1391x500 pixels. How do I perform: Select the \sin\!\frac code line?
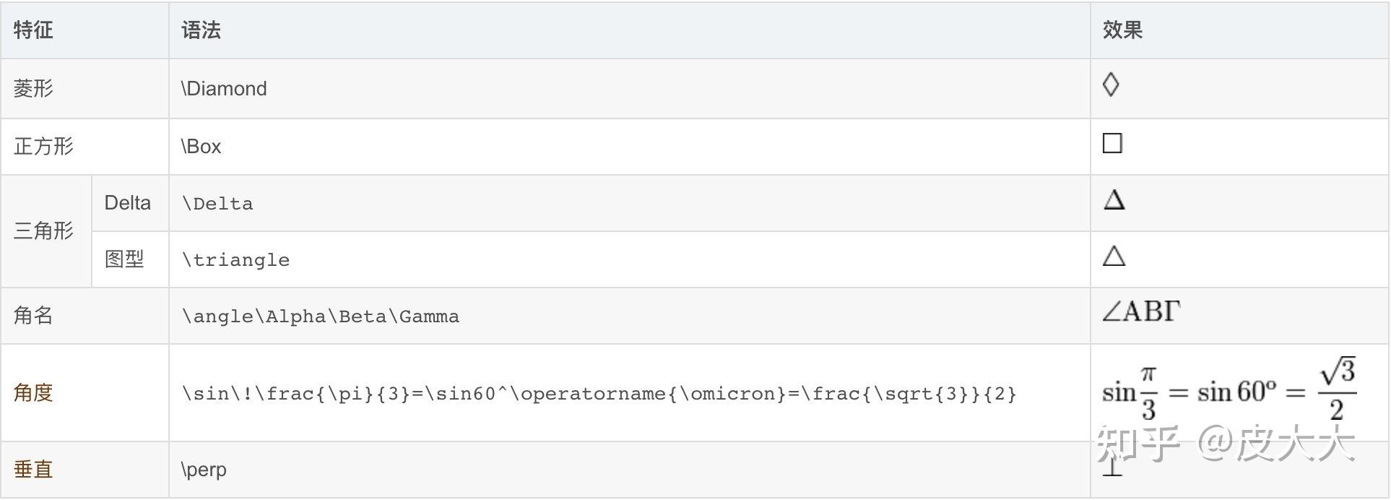[x=599, y=393]
